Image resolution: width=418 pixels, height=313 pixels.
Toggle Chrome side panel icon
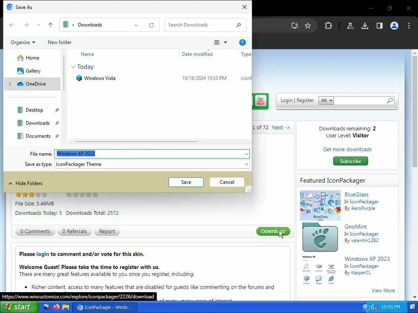(379, 26)
